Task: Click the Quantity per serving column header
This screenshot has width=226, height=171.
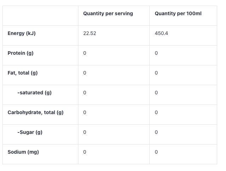Action: coord(108,14)
